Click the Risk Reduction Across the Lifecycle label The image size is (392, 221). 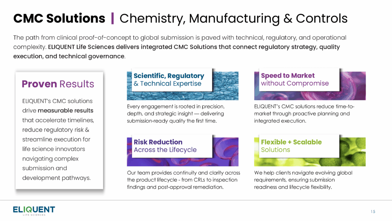tap(165, 146)
